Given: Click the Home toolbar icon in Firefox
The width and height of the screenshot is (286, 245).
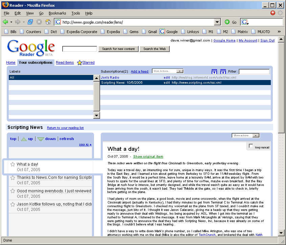Looking at the screenshot, I should [x=48, y=22].
